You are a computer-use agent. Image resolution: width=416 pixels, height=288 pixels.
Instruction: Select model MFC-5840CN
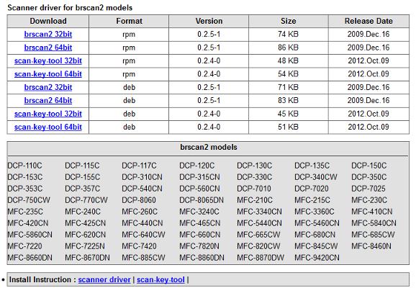(374, 223)
